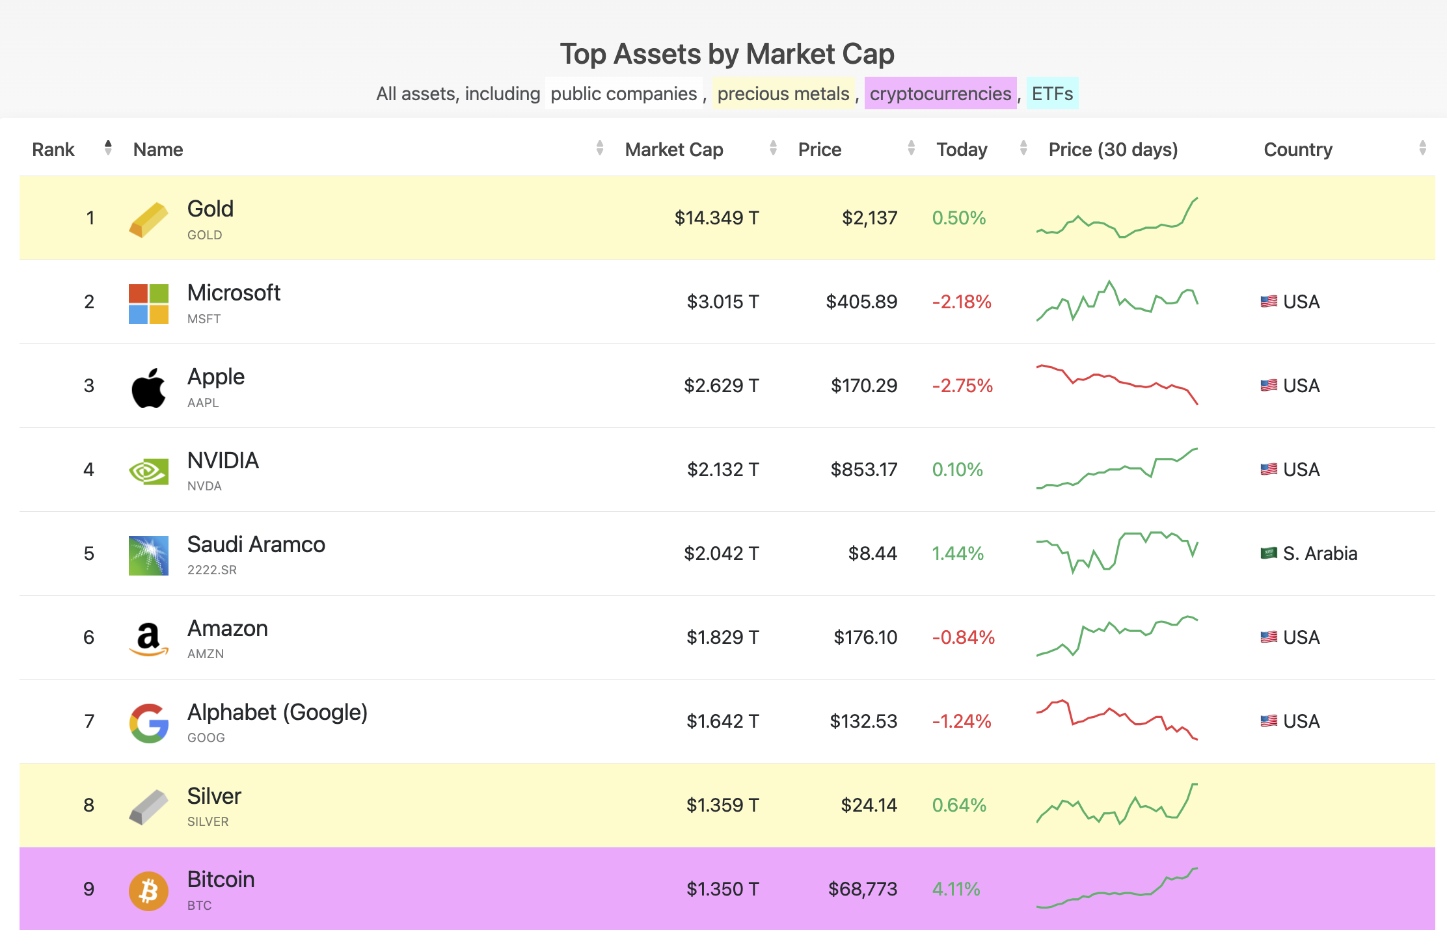View Amazon 30-day price chart

(x=1117, y=636)
